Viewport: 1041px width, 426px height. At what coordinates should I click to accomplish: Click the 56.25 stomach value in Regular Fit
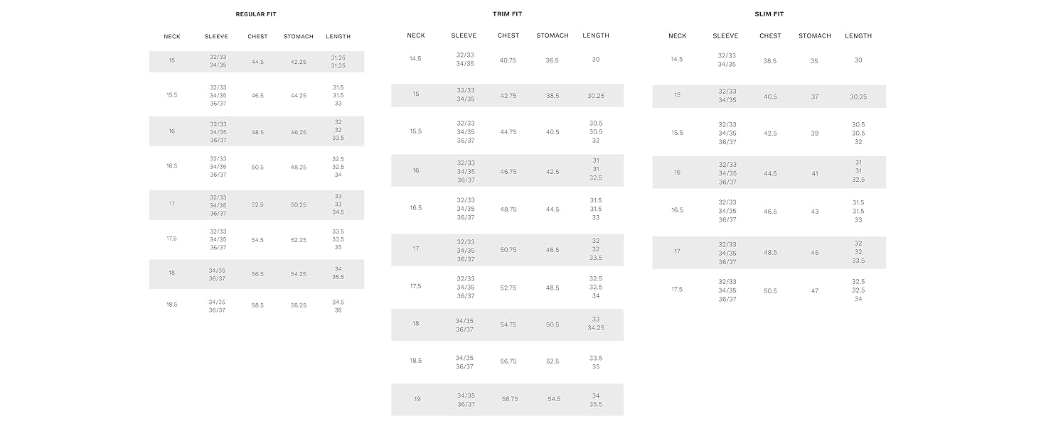tap(299, 305)
